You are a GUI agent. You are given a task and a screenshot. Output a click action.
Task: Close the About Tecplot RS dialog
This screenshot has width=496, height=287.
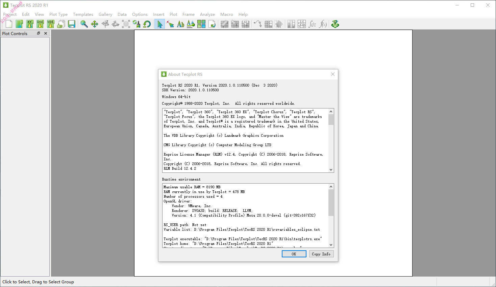pos(333,74)
